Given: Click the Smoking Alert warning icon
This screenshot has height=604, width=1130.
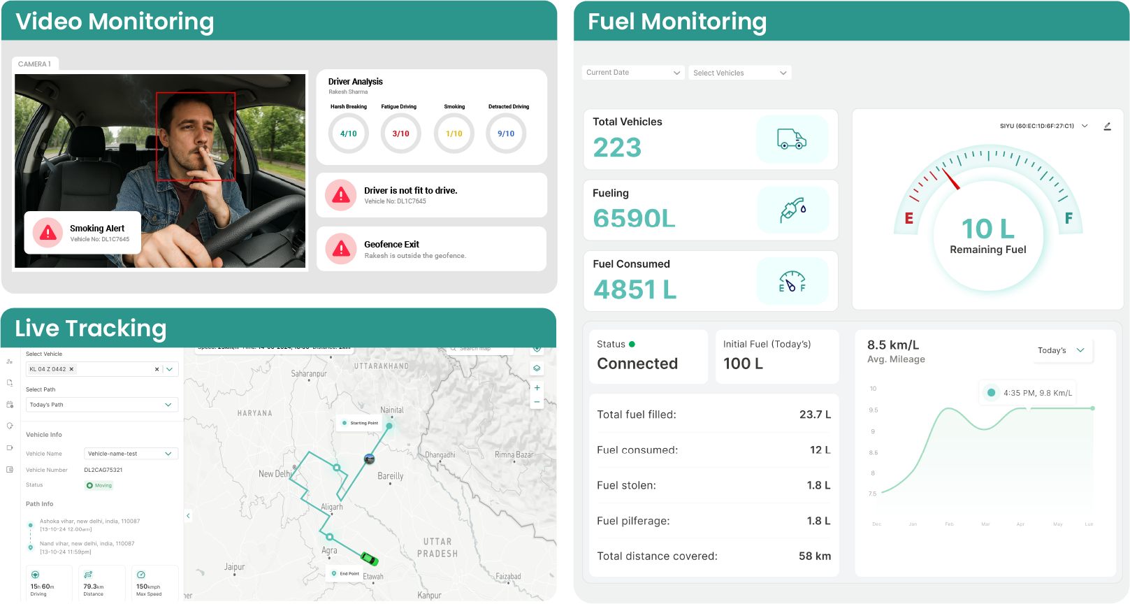Looking at the screenshot, I should click(x=48, y=233).
